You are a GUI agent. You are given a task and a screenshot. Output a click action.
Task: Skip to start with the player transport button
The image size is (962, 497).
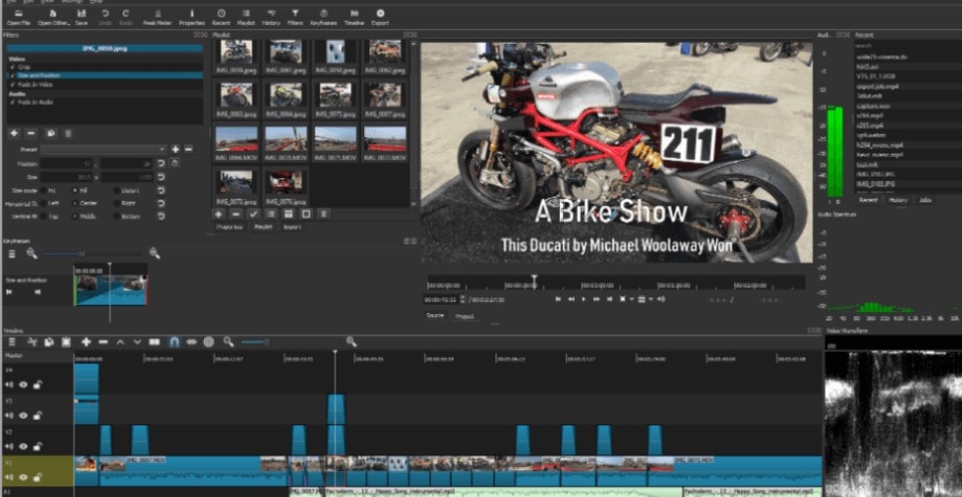click(558, 299)
